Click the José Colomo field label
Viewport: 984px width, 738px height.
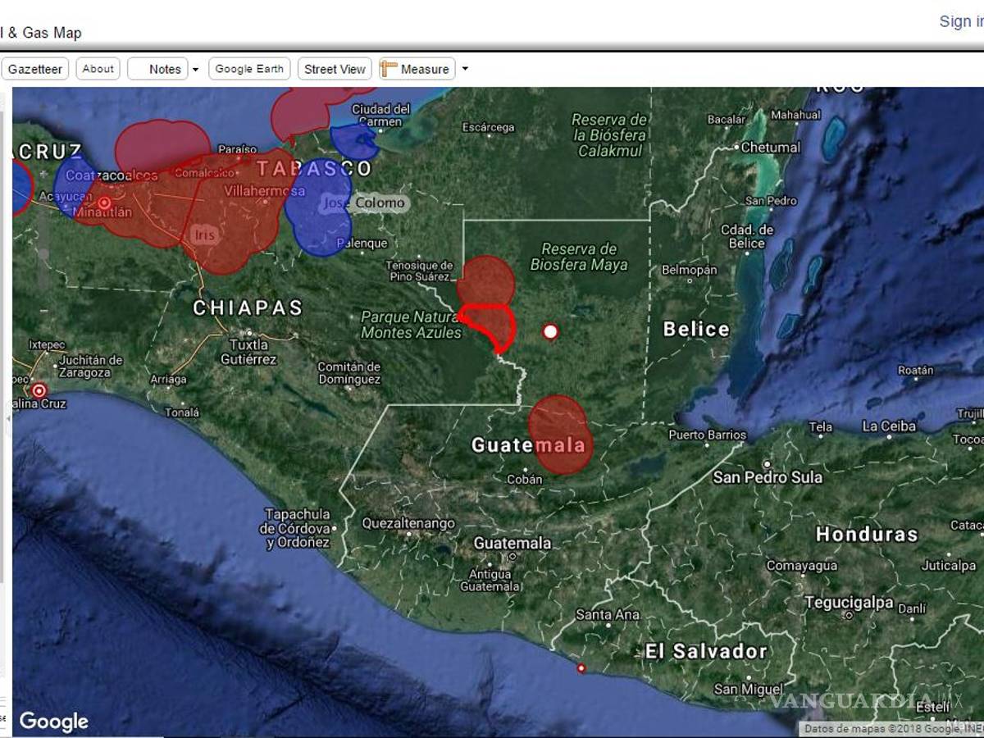pyautogui.click(x=378, y=203)
